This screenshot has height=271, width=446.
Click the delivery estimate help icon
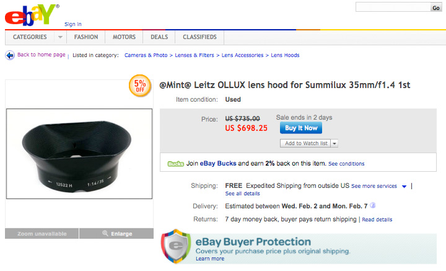tap(373, 206)
